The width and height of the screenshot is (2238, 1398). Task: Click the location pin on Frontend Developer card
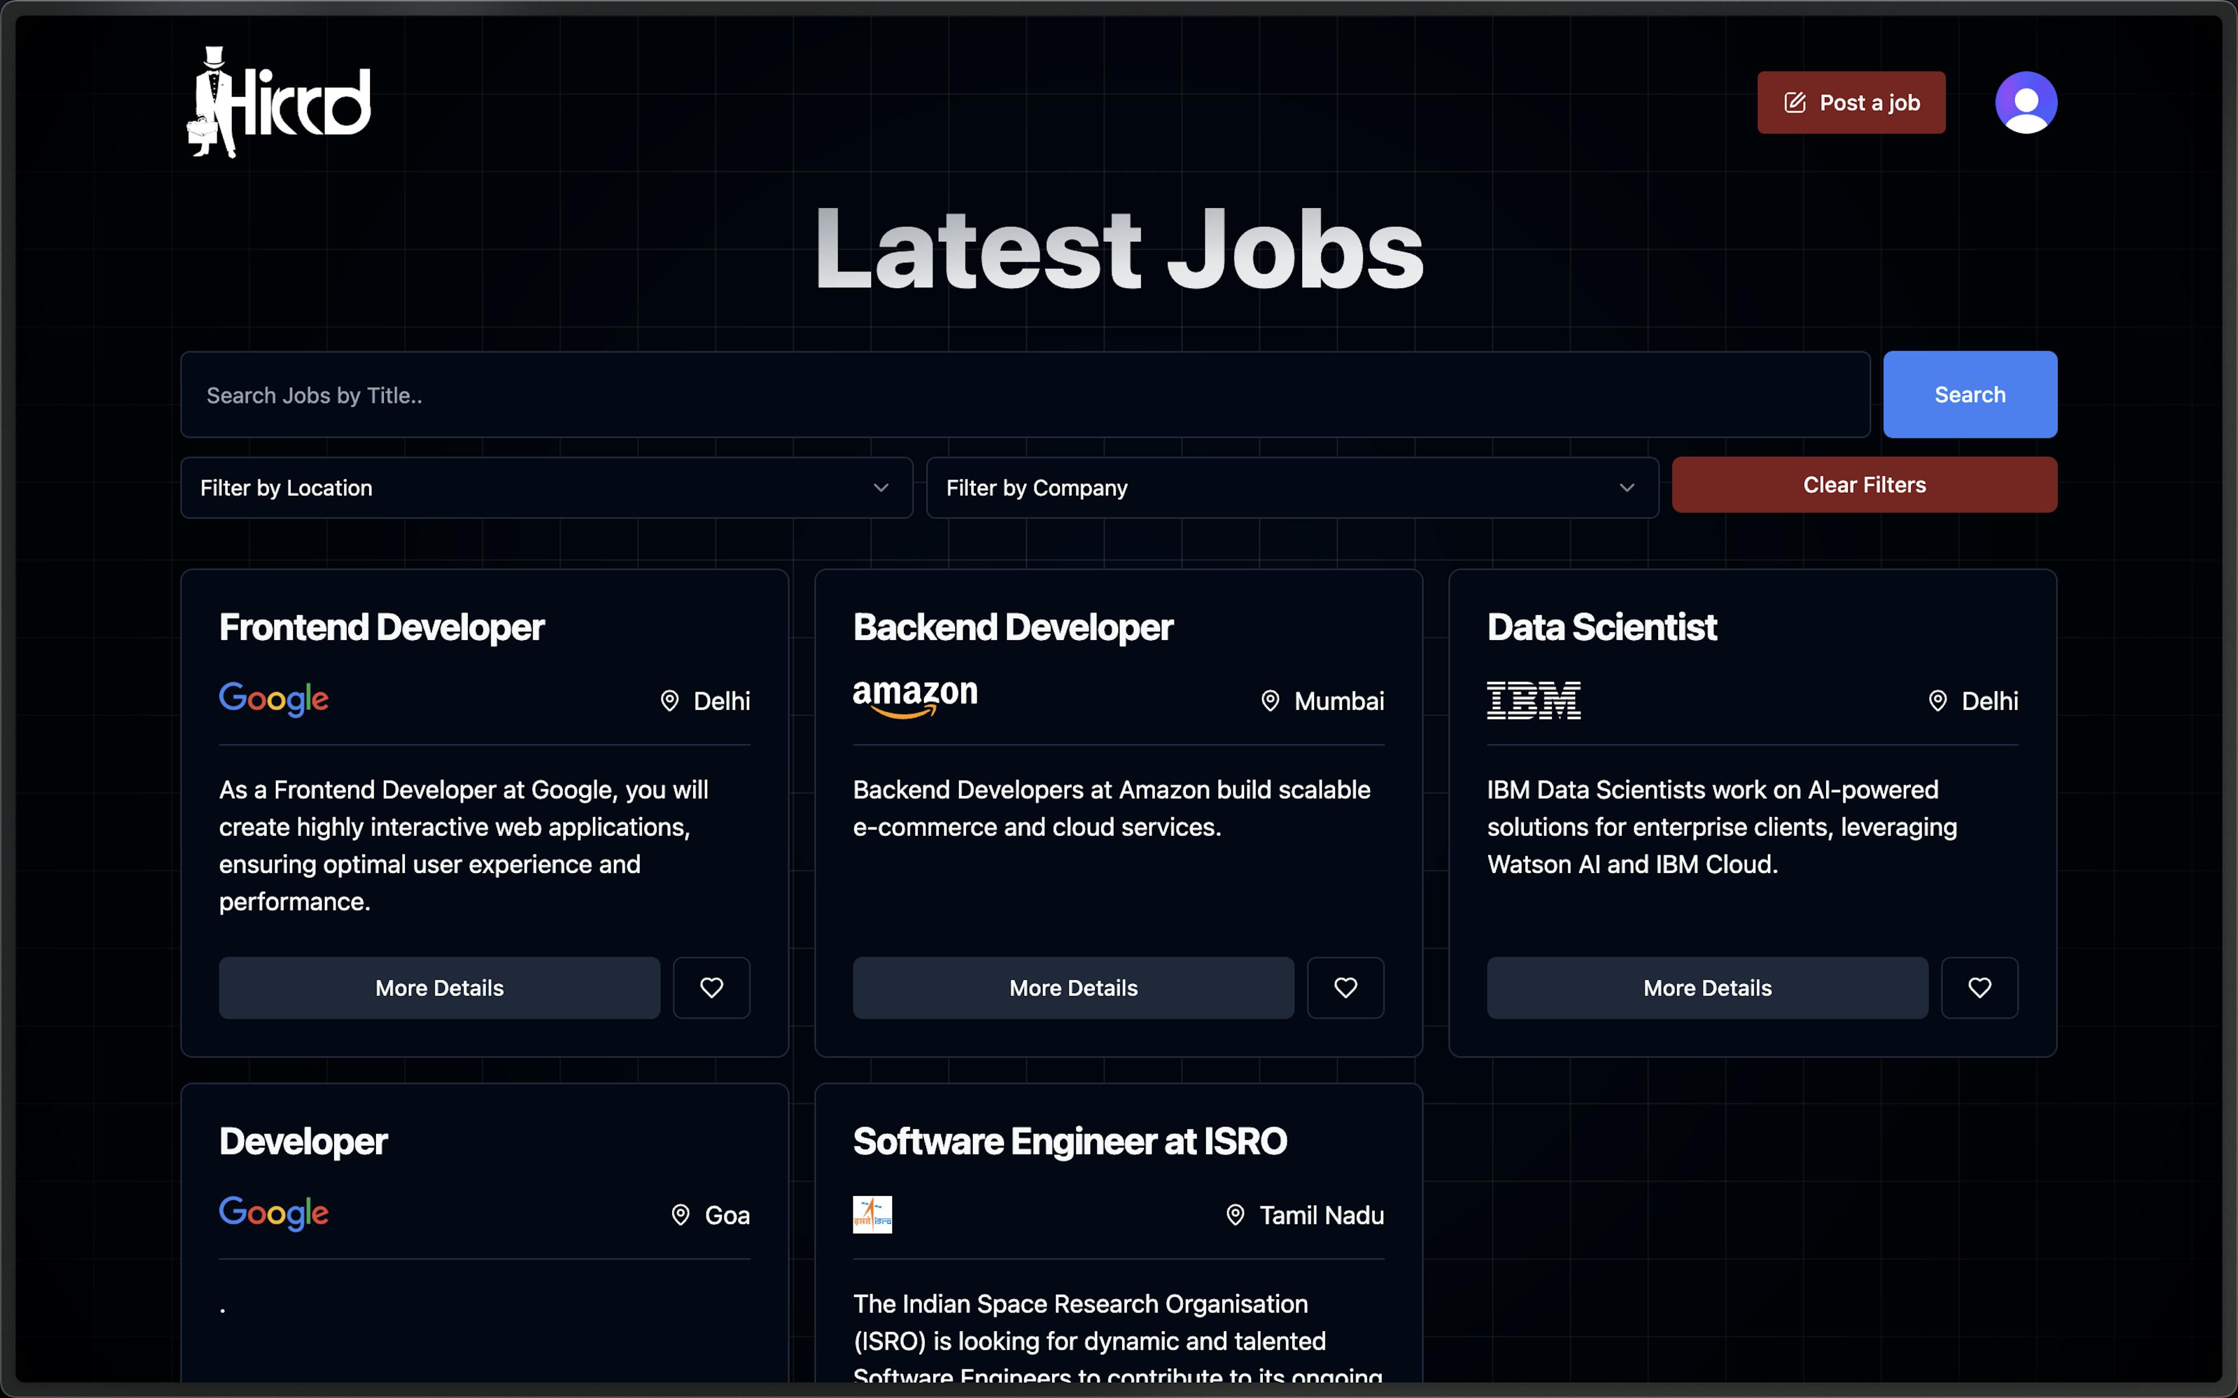670,701
